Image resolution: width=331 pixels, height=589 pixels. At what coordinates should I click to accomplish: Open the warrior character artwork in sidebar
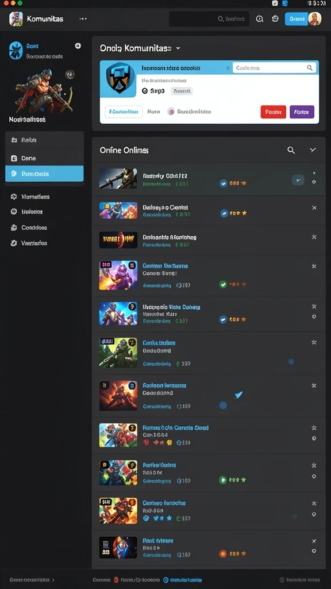click(44, 90)
